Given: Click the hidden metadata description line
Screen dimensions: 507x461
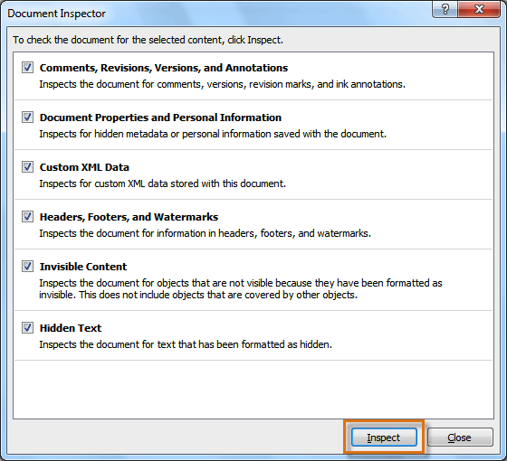Looking at the screenshot, I should (213, 134).
